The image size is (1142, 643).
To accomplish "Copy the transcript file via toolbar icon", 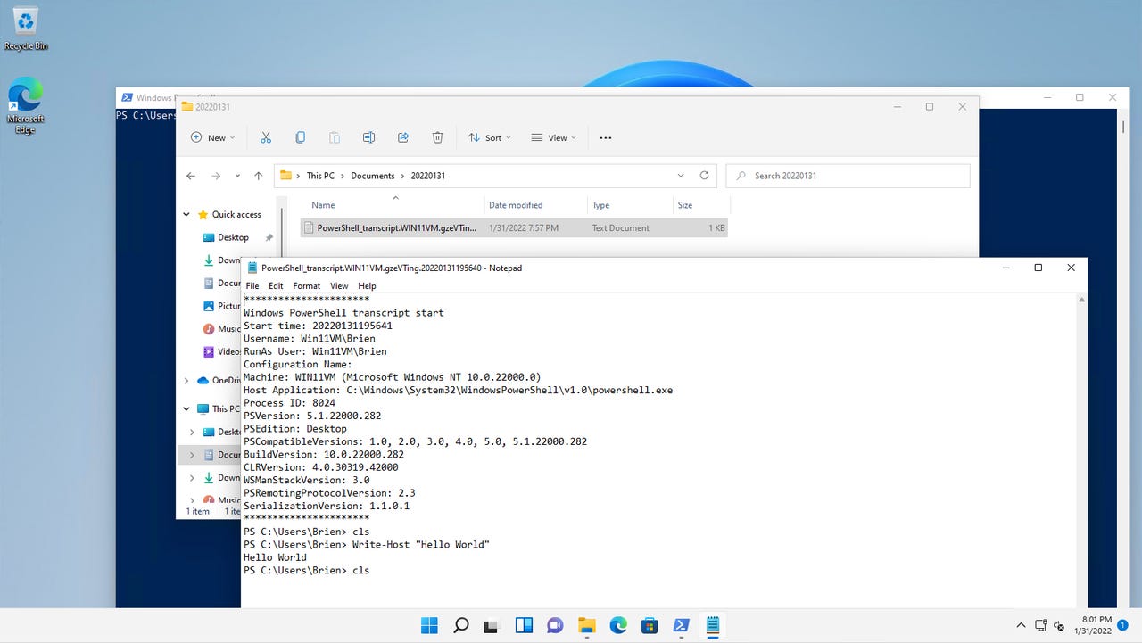I will (x=300, y=137).
